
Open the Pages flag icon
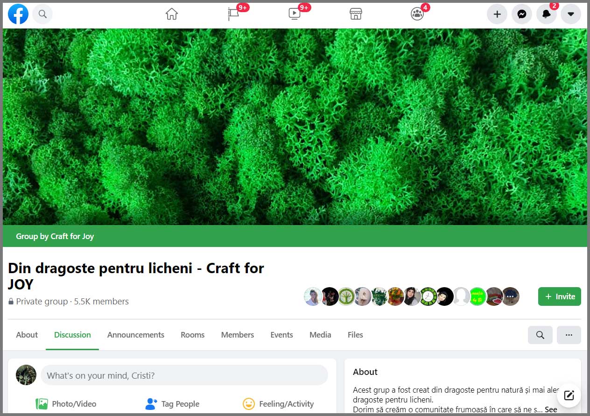click(233, 14)
